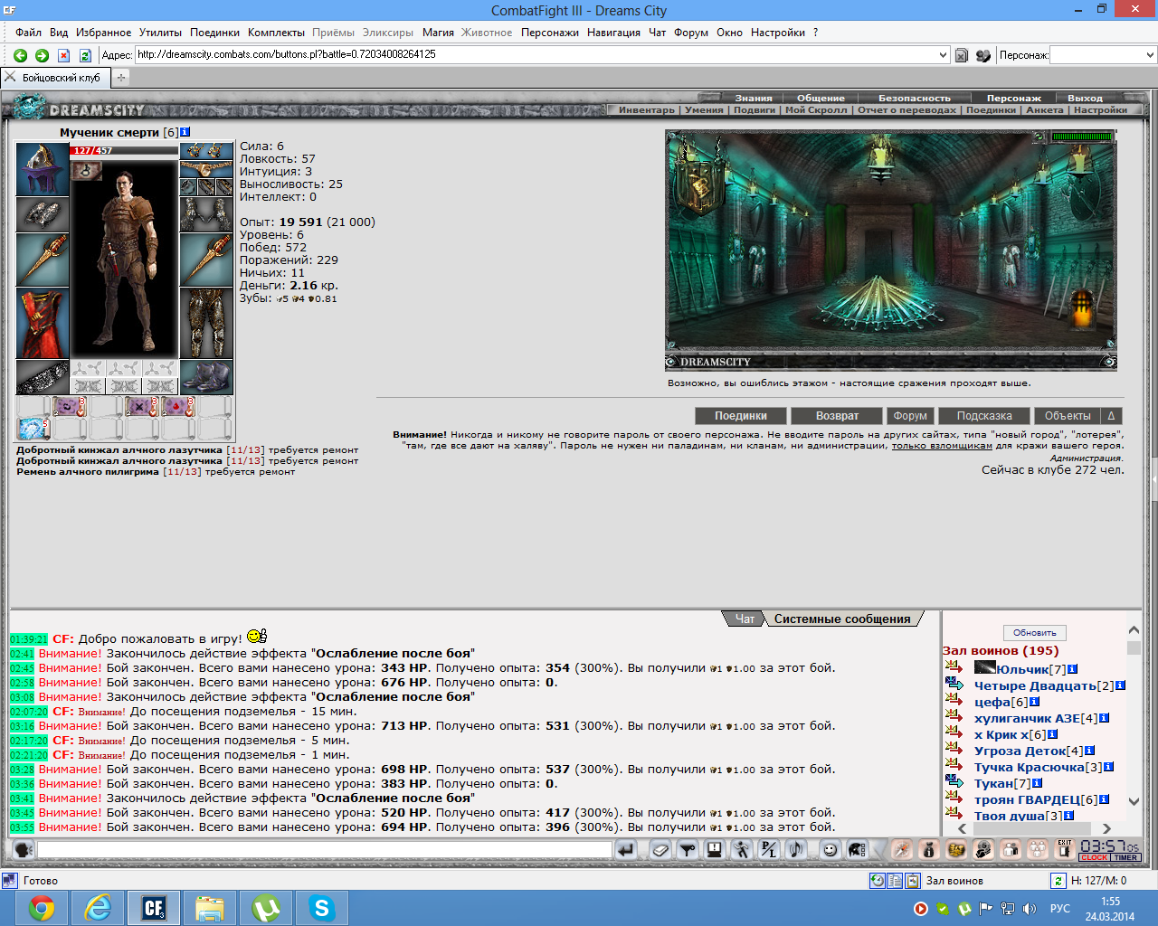Switch to CLOCK mode on timer
Image resolution: width=1158 pixels, height=926 pixels.
pos(1094,857)
